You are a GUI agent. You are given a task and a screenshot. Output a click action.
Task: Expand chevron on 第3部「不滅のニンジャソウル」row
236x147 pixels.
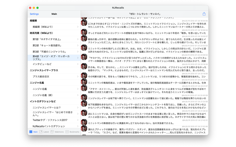click(x=78, y=52)
